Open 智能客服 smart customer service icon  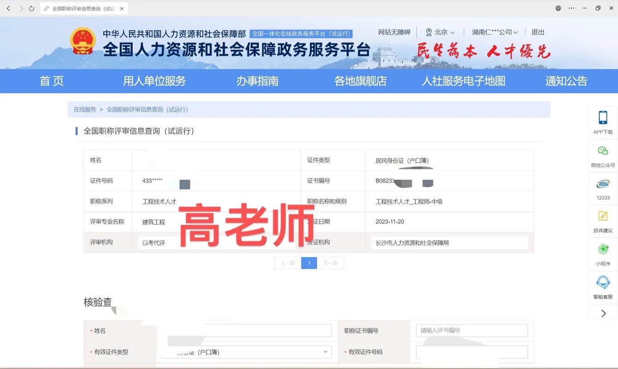(603, 286)
